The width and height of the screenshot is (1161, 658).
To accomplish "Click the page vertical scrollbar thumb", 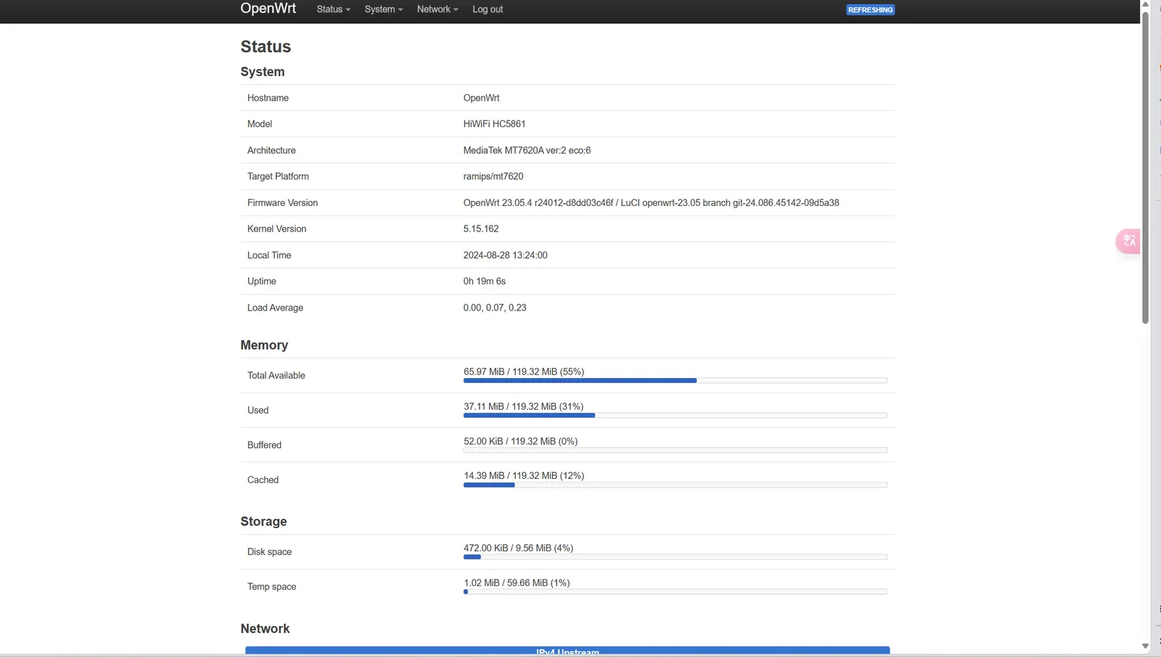I will coord(1145,167).
